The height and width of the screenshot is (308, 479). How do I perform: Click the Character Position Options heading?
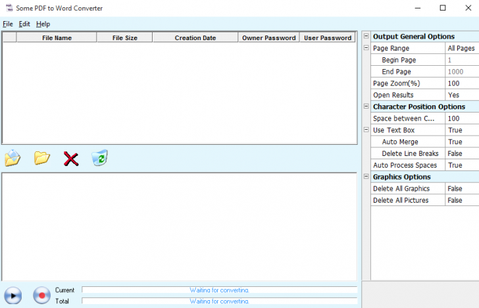(x=419, y=107)
